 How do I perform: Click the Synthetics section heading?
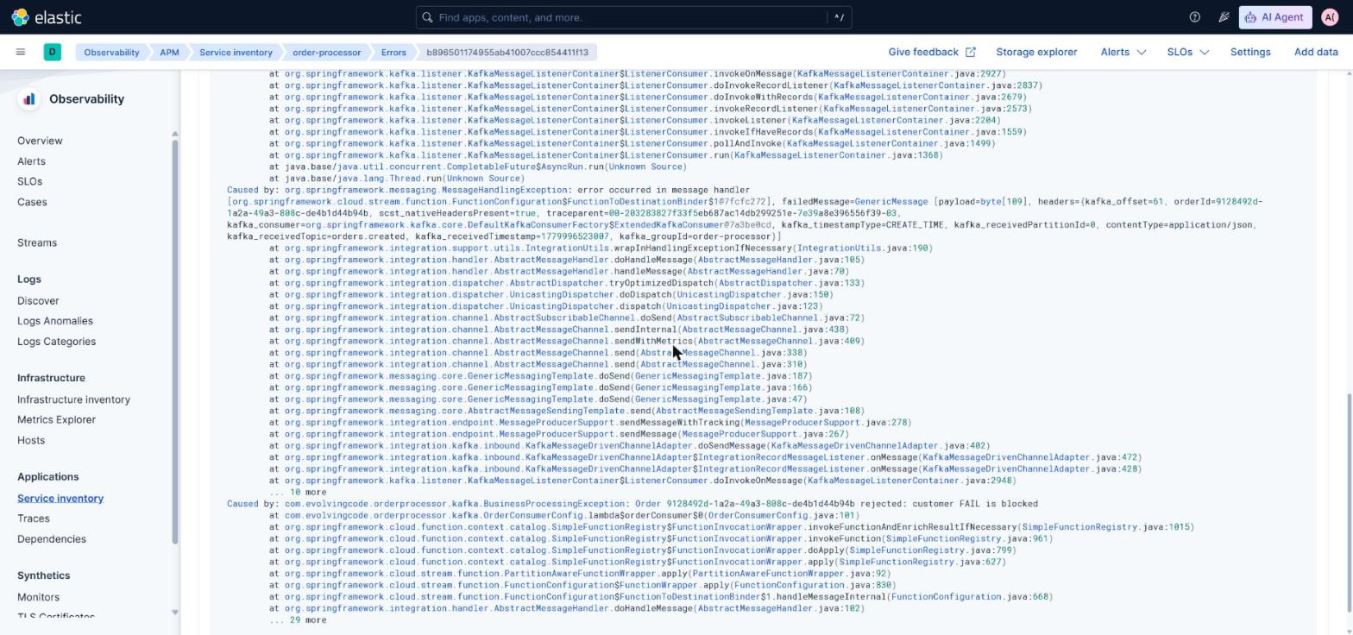coord(43,575)
